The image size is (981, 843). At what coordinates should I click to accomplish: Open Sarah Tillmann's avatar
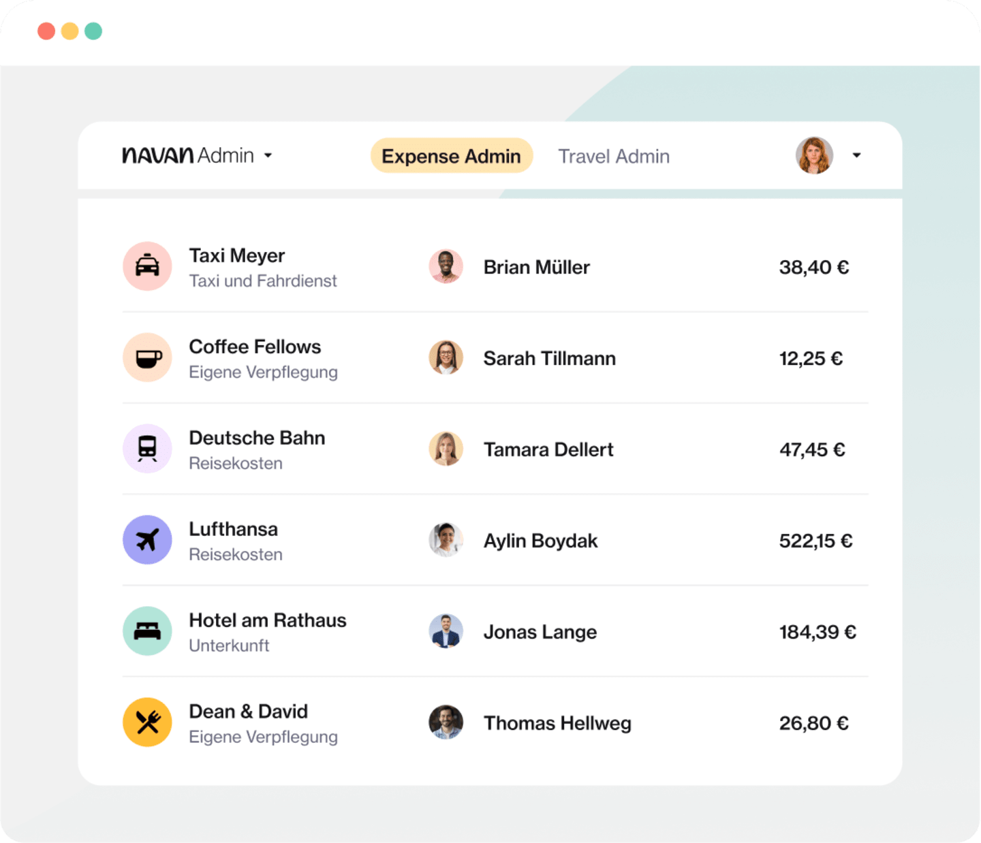click(x=446, y=357)
